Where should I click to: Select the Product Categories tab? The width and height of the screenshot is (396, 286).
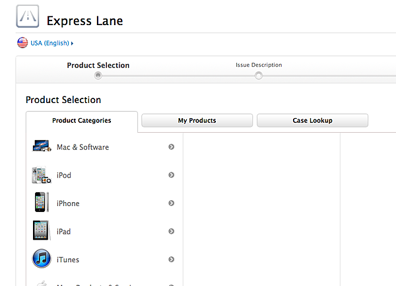coord(82,120)
